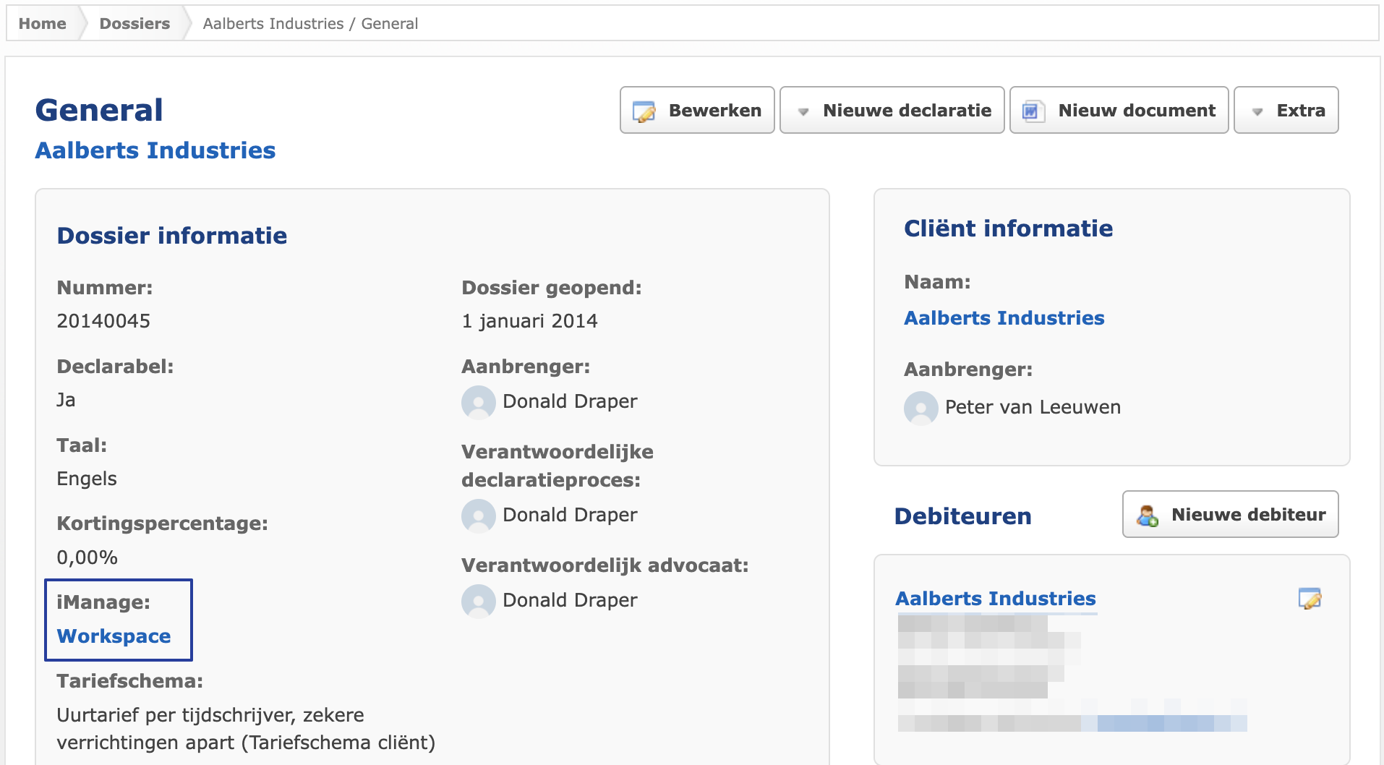Click the Bewerken pencil icon
The height and width of the screenshot is (765, 1384).
[644, 111]
